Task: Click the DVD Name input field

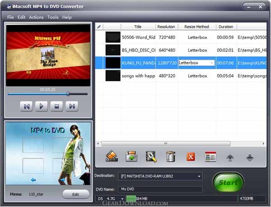Action: click(160, 189)
